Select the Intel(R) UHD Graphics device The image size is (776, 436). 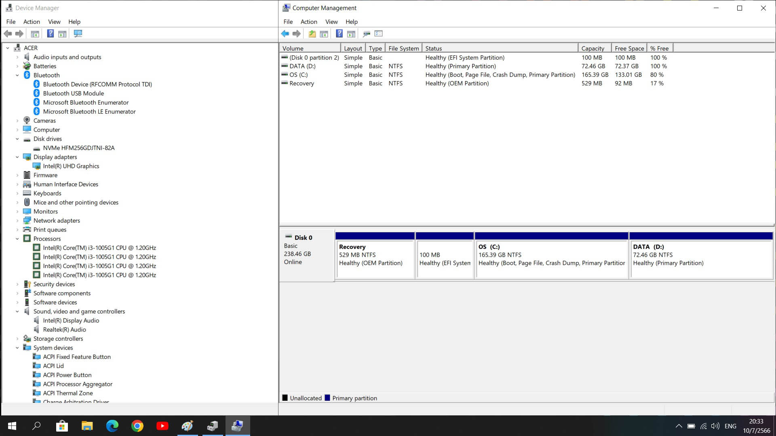(71, 166)
